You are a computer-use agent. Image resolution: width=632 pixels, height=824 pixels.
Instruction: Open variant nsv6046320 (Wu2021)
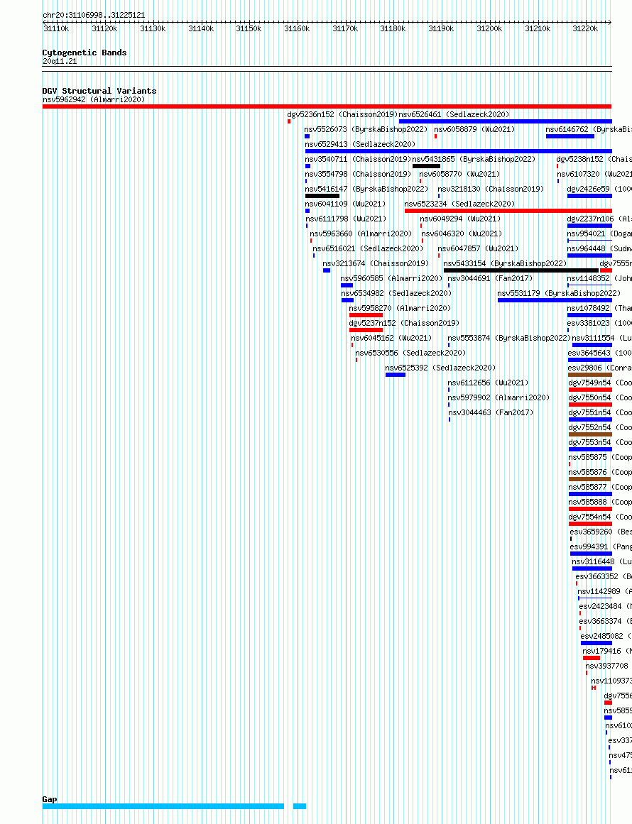tap(462, 234)
